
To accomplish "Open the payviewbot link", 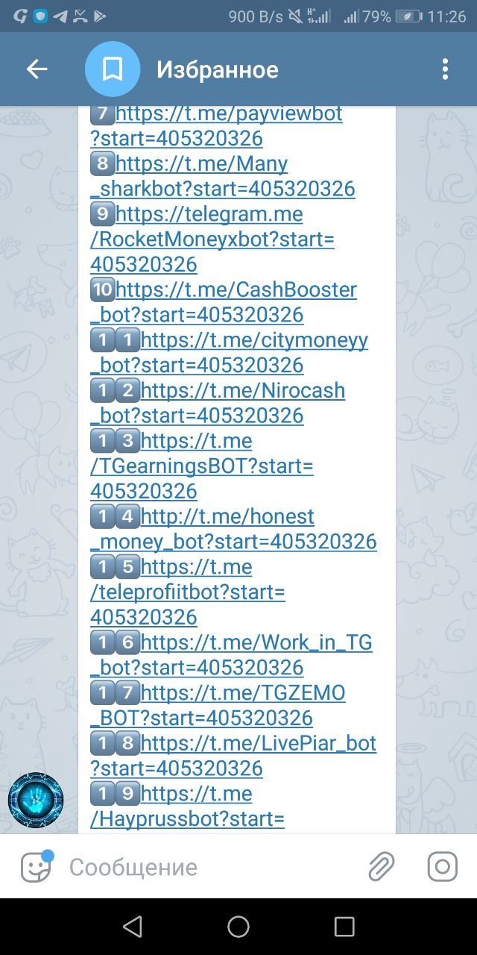I will [216, 125].
